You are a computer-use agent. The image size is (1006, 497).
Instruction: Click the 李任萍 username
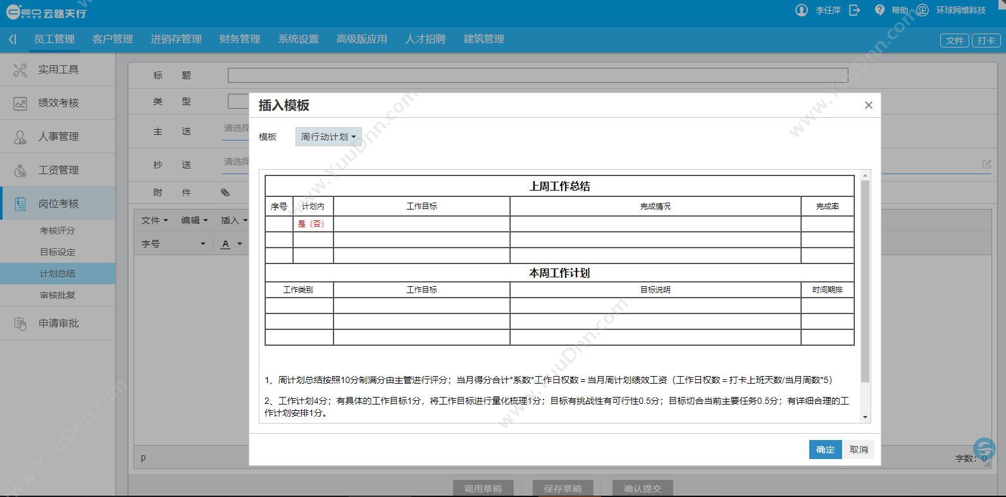pyautogui.click(x=828, y=10)
